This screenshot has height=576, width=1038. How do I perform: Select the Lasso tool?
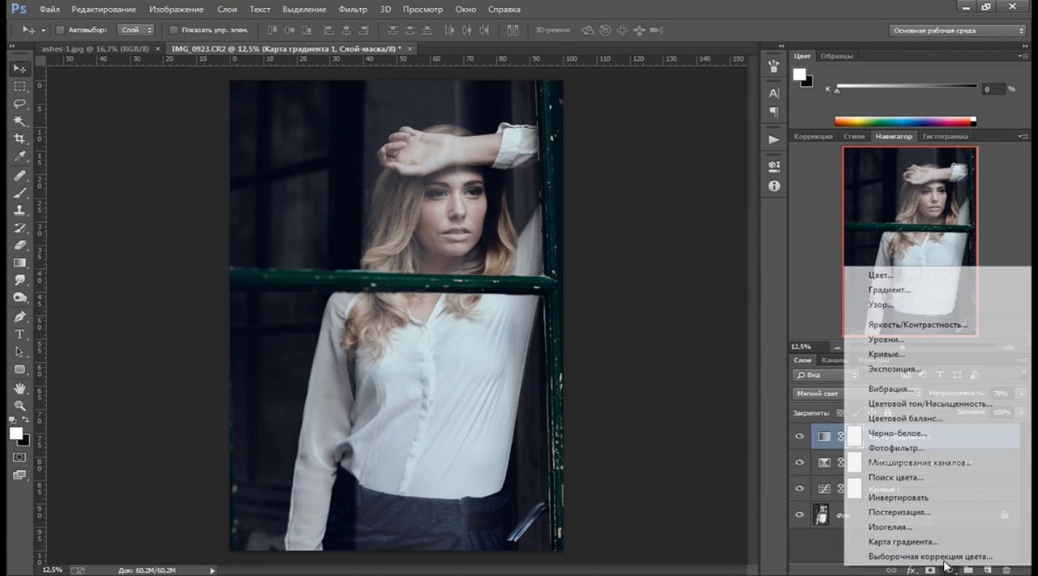click(20, 105)
